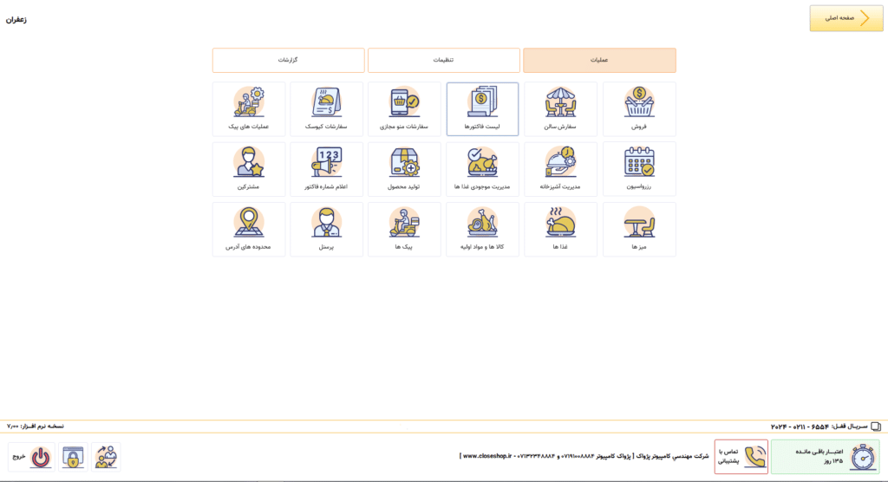Open the www.closeshop.ir website text
This screenshot has width=888, height=482.
pos(487,456)
